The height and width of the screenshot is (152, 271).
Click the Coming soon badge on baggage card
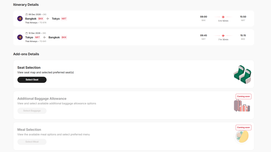pos(243,96)
